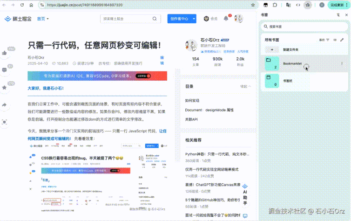Open site info icon in address bar
351x221 pixels.
(42, 5)
